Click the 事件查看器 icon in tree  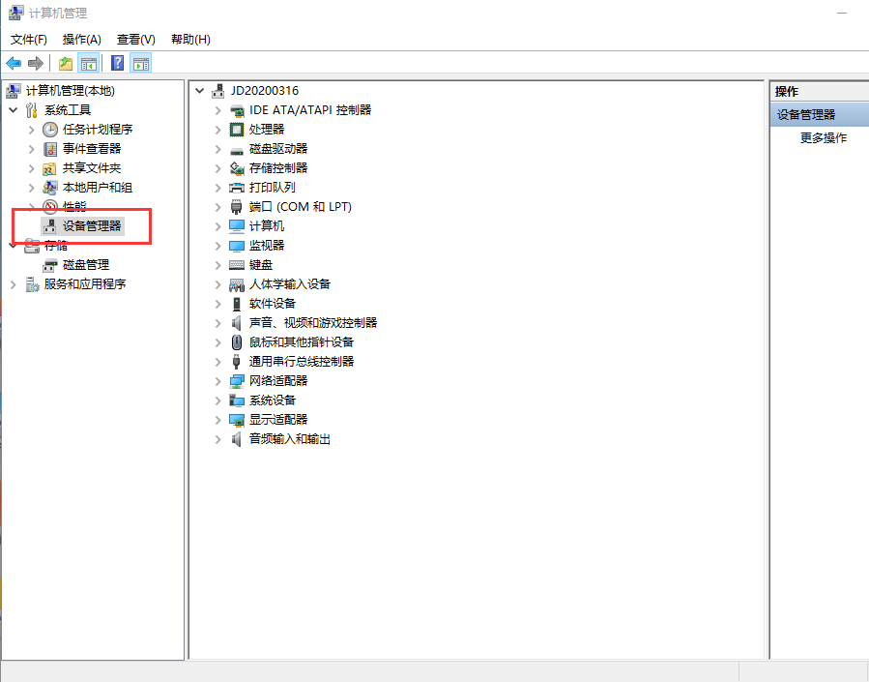pyautogui.click(x=50, y=149)
